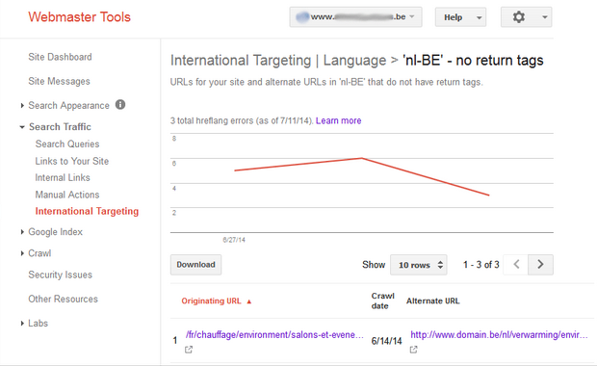Click the info icon beside Search Appearance
The width and height of the screenshot is (597, 366).
tap(120, 105)
